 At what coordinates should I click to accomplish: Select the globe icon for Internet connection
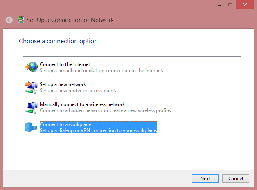[31, 67]
